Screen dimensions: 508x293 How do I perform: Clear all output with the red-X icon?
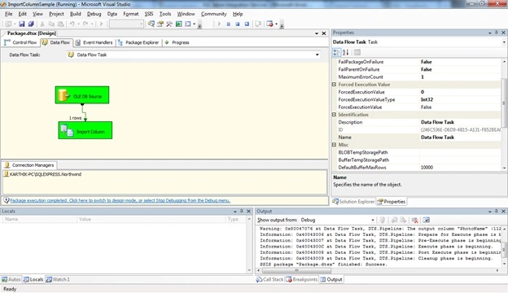point(414,220)
